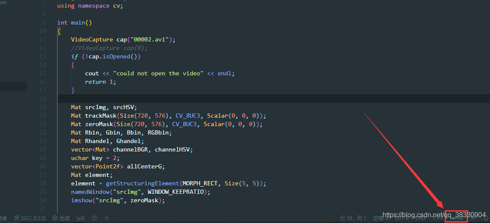This screenshot has height=223, width=490.
Task: Click the Mat element; declaration
Action: coord(91,174)
